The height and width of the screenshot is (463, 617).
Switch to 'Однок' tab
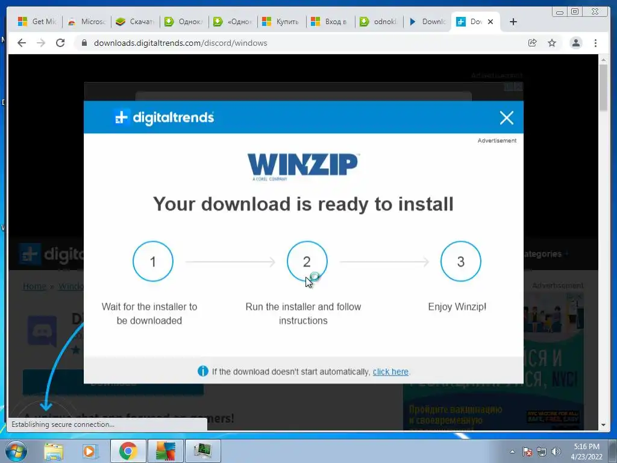184,22
